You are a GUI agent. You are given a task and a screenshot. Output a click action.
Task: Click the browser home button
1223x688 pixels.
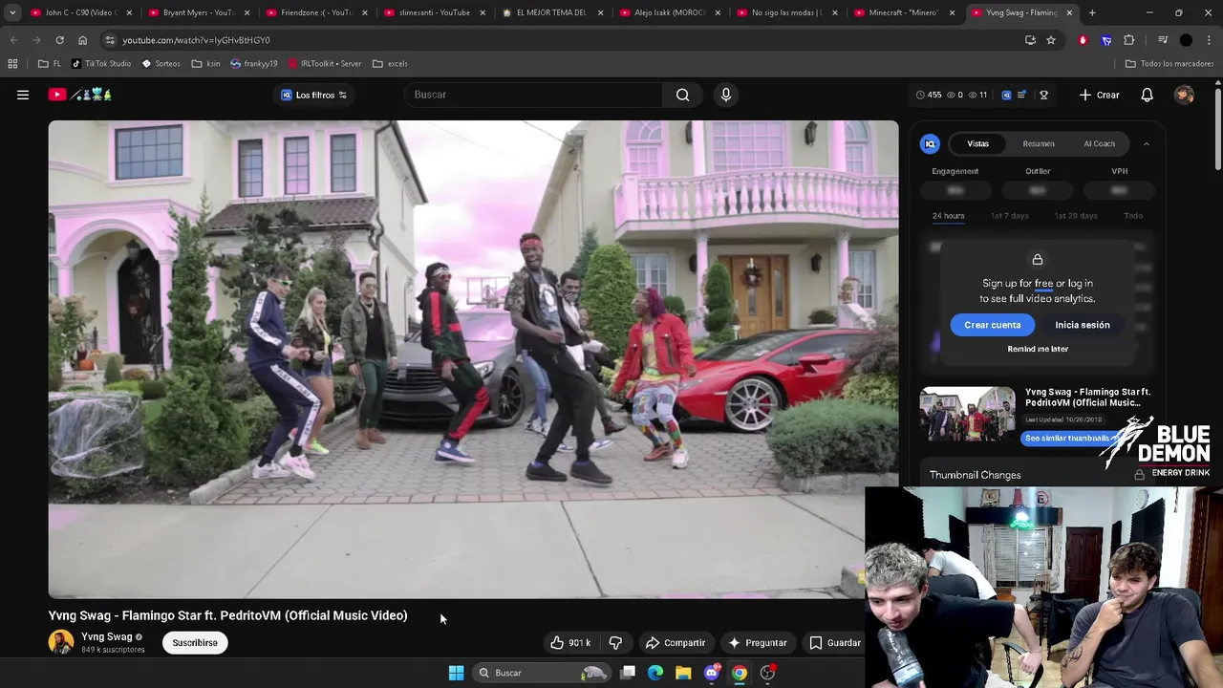(82, 40)
